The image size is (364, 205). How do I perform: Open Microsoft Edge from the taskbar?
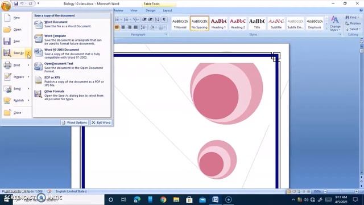click(137, 199)
